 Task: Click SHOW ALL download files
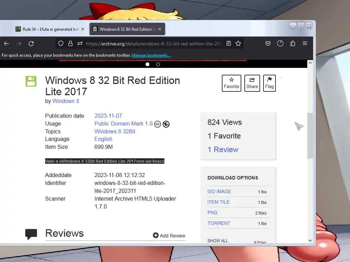point(218,241)
